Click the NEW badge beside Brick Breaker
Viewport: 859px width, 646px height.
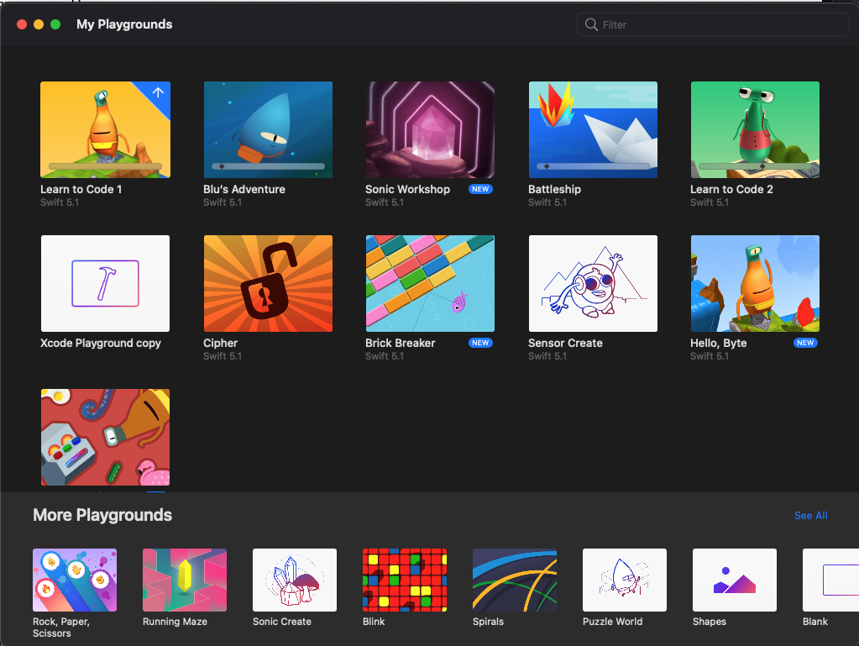pos(480,343)
